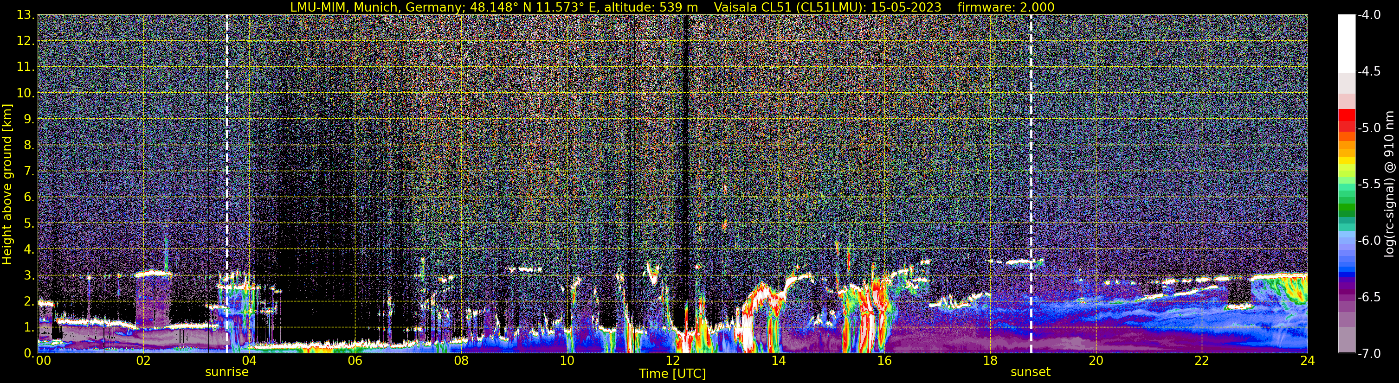Click the '-6.5' colorbar tick label

coord(1369,297)
